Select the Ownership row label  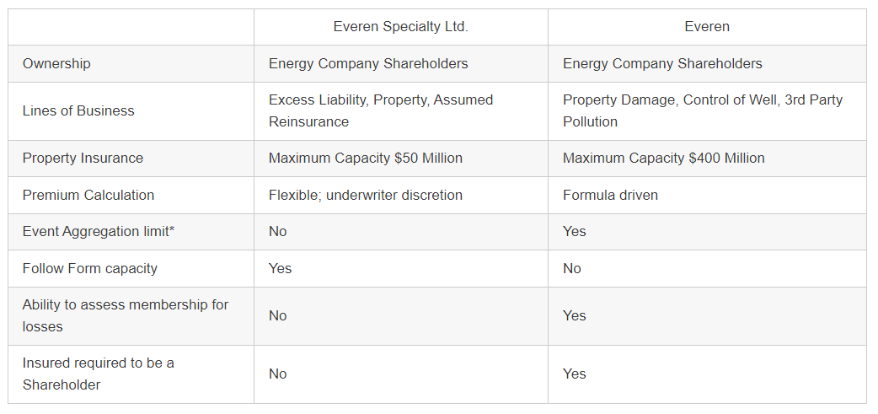point(56,63)
